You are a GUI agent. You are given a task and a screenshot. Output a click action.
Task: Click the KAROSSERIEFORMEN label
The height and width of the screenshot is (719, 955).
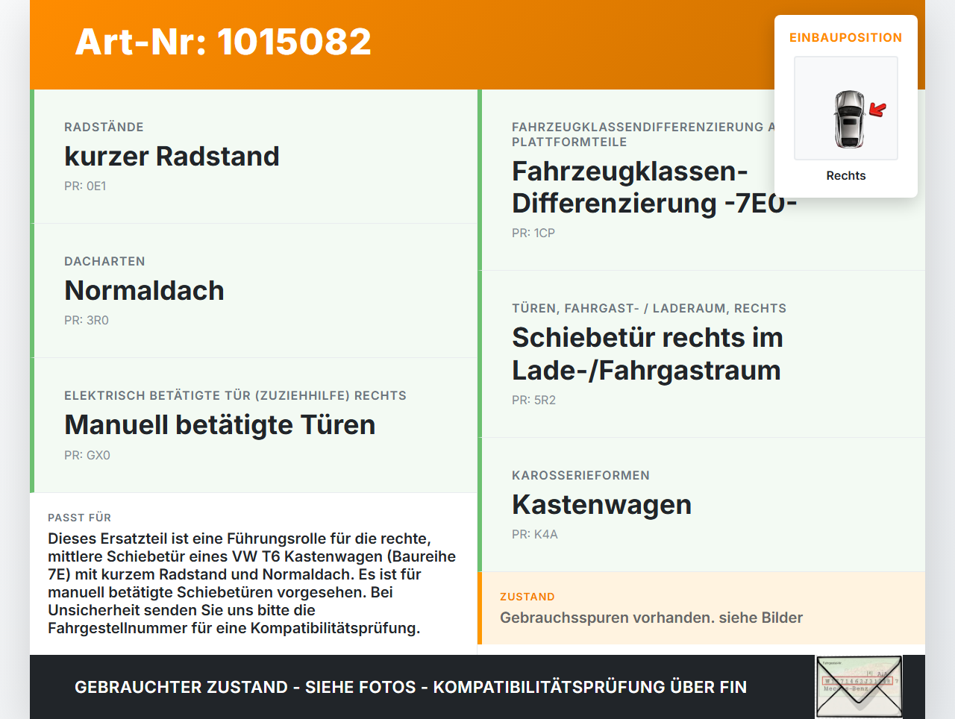pos(580,475)
